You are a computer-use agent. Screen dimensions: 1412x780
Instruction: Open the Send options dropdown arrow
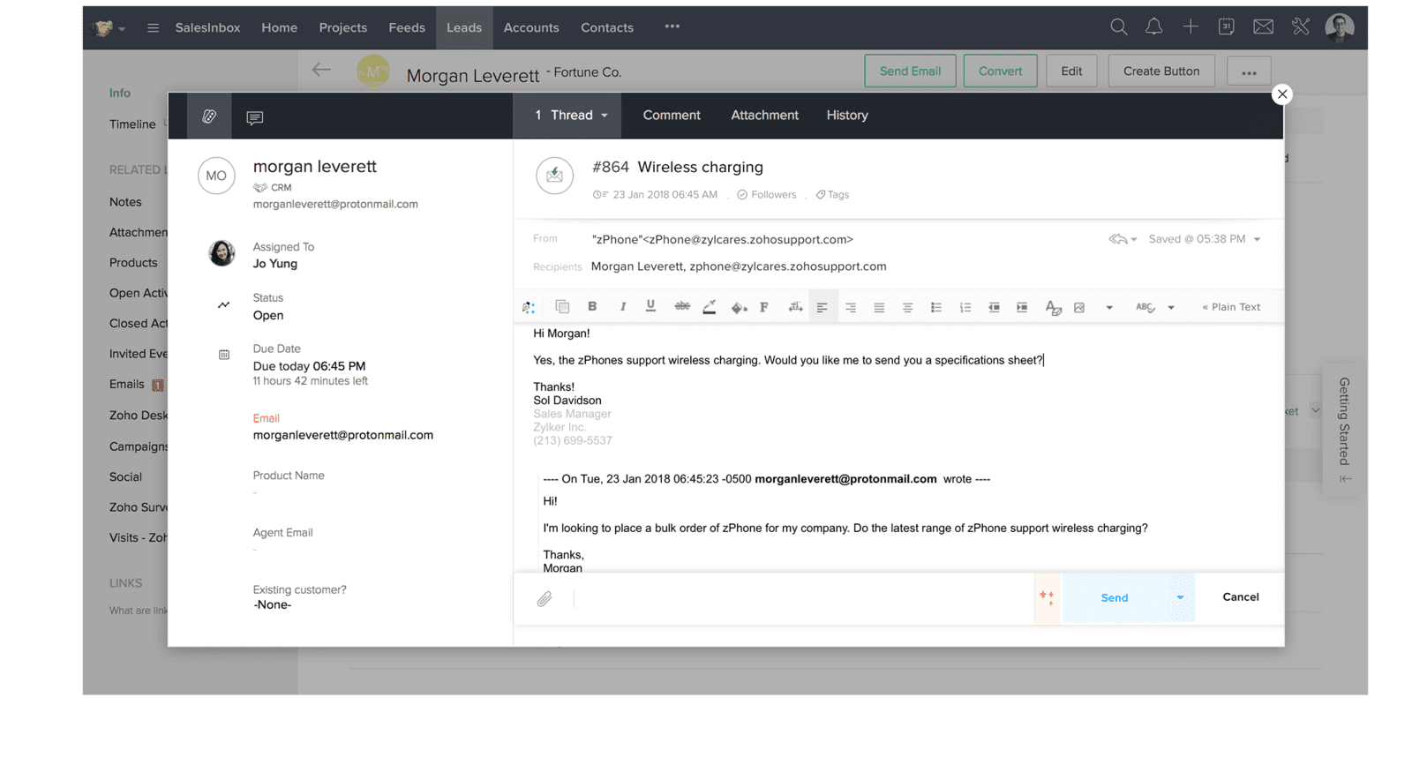[1180, 597]
